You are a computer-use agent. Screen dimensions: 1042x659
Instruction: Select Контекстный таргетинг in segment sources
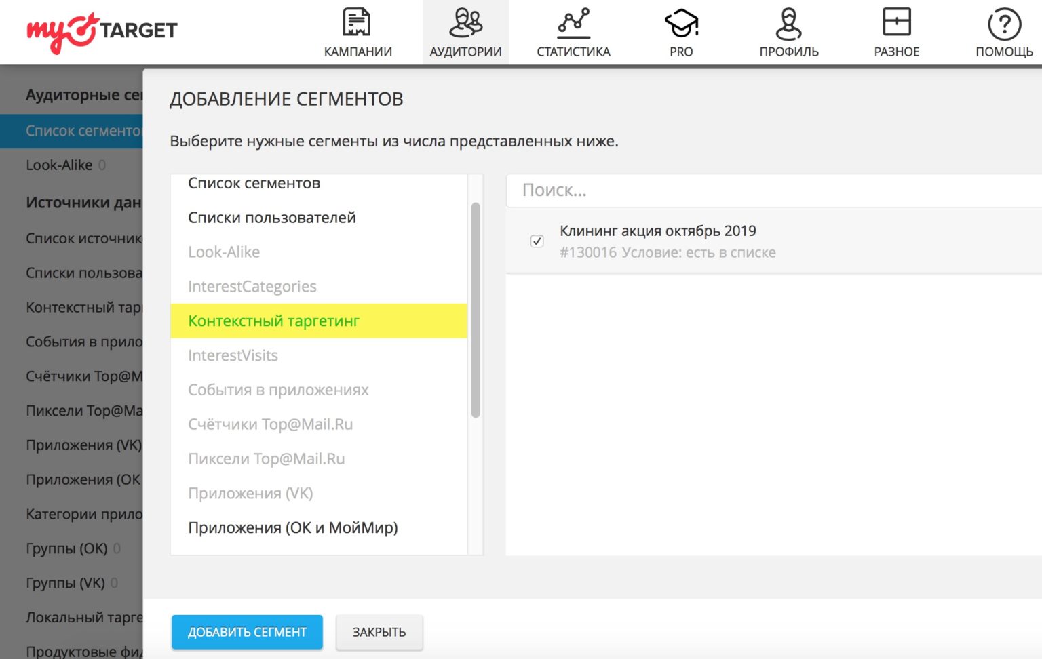pyautogui.click(x=273, y=321)
